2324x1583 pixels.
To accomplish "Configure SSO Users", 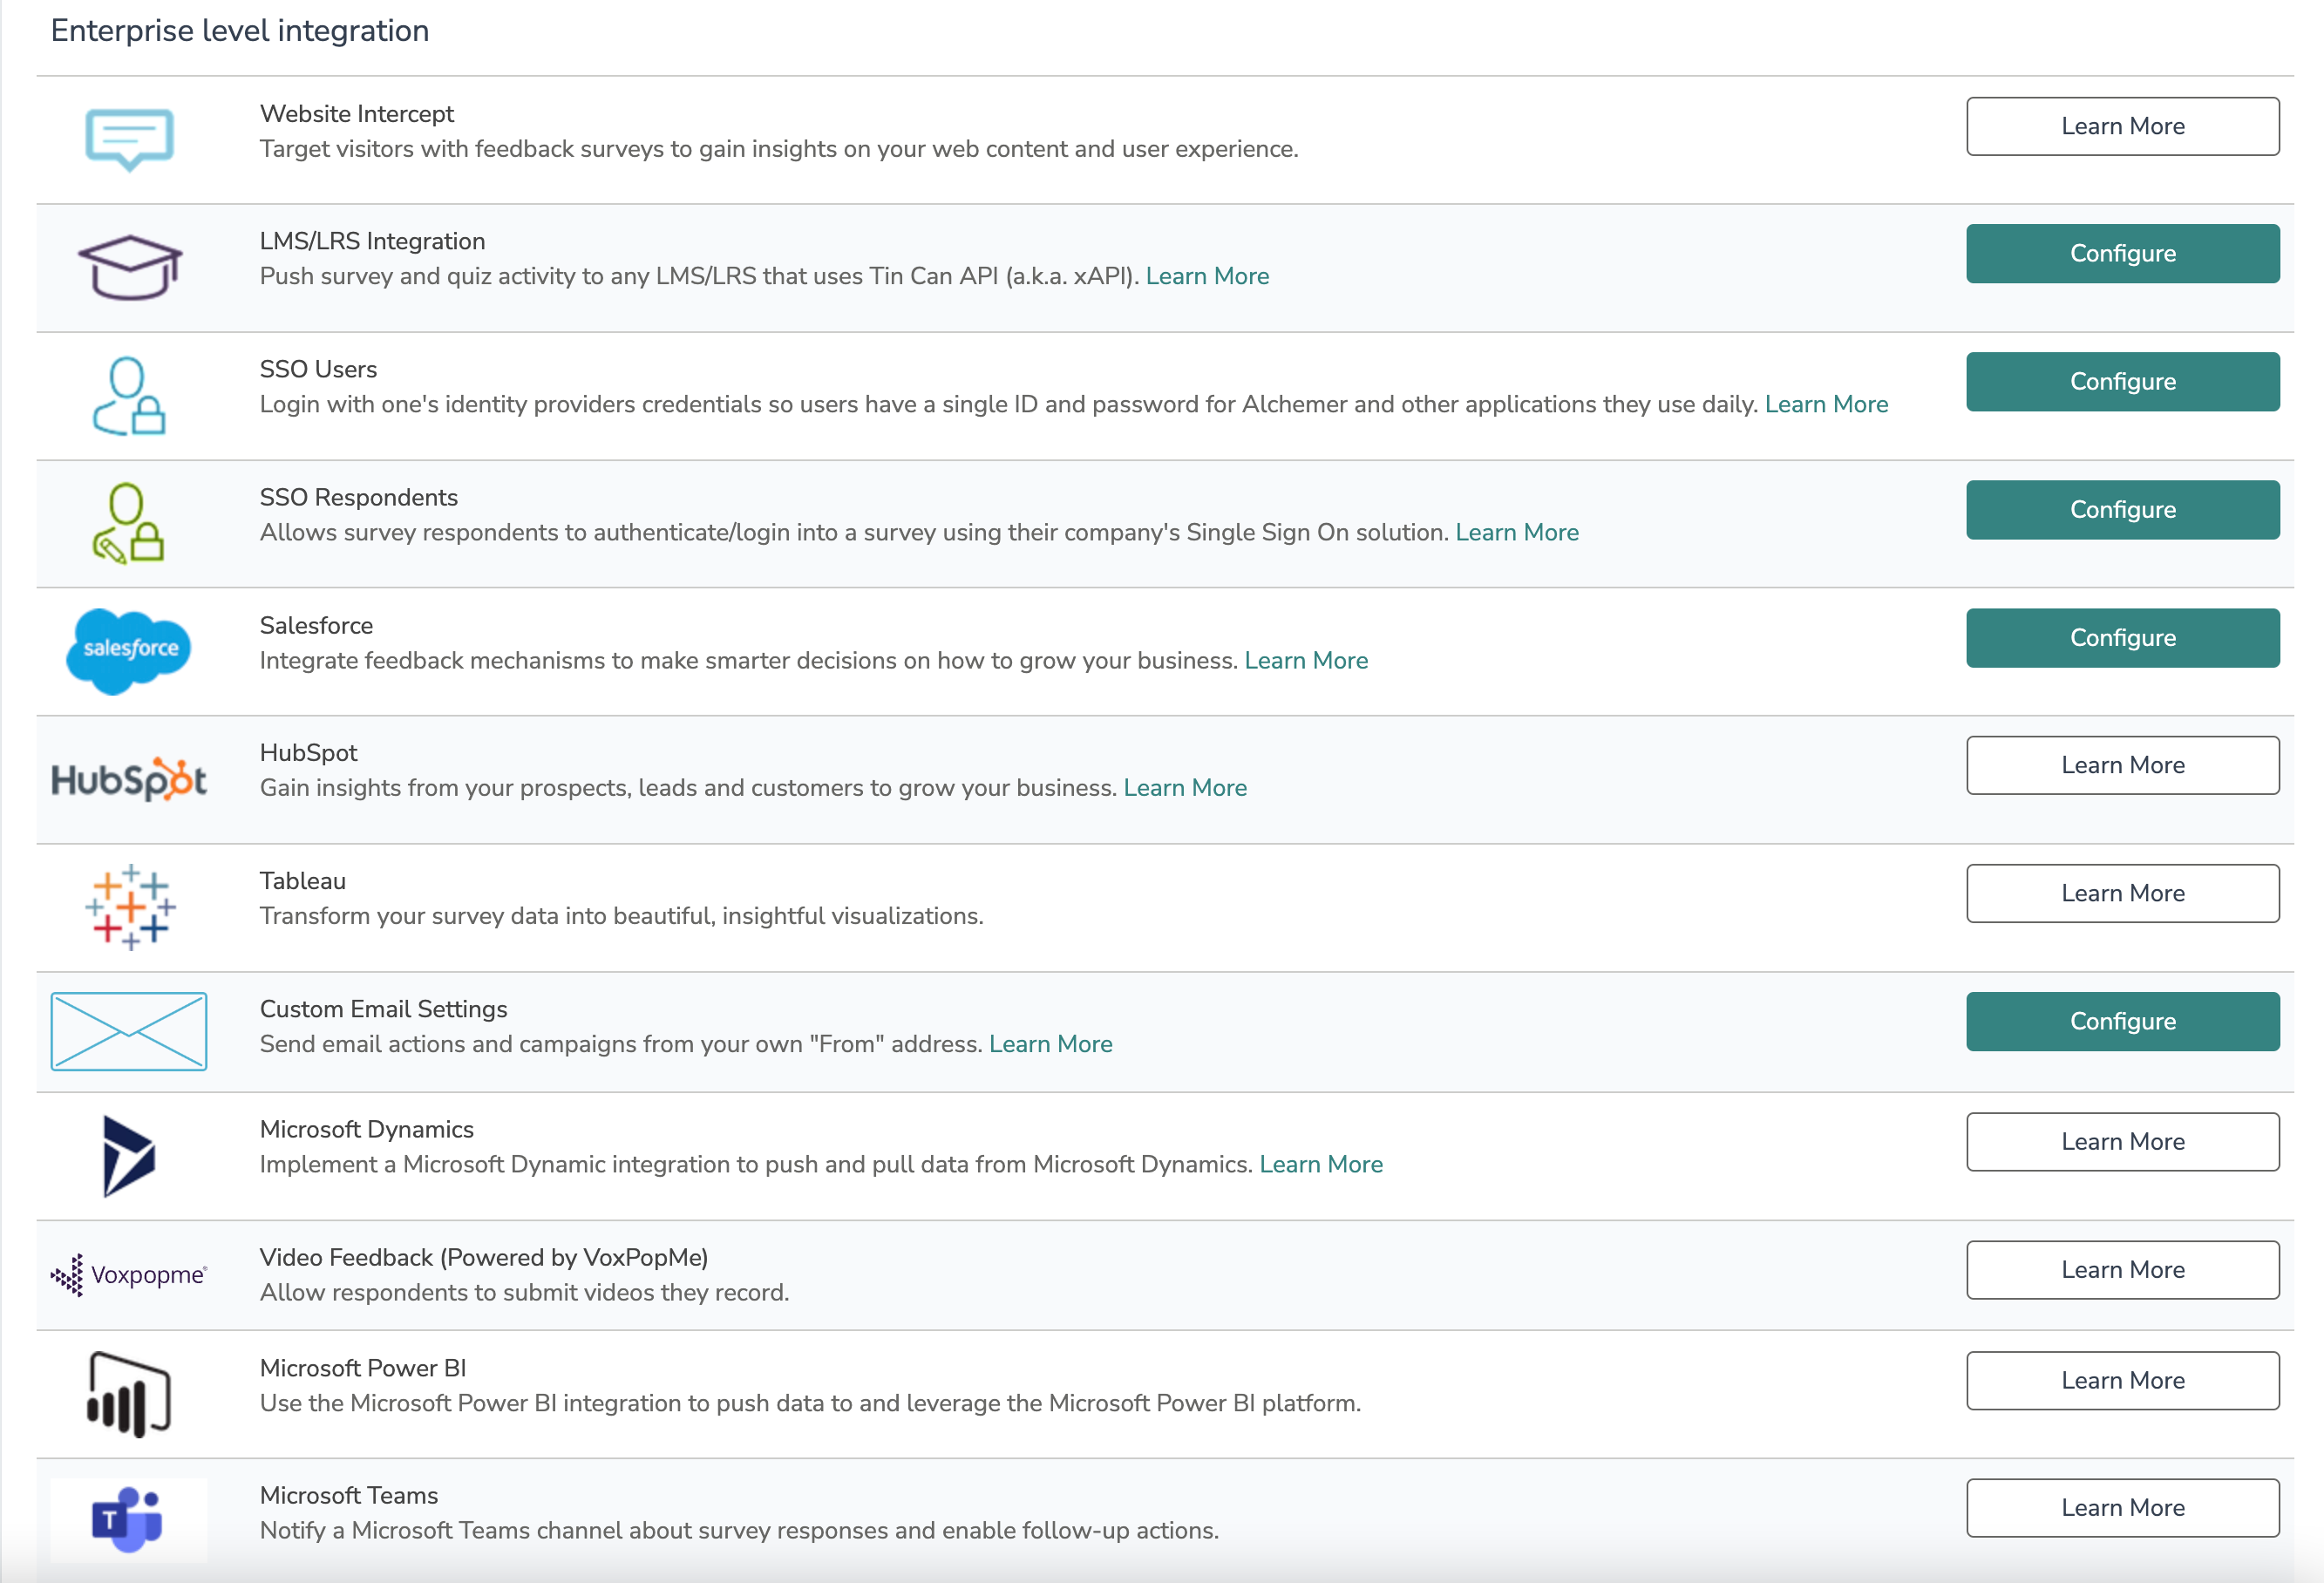I will point(2122,382).
